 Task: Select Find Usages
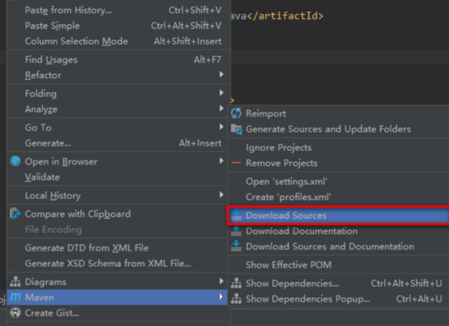pyautogui.click(x=119, y=60)
